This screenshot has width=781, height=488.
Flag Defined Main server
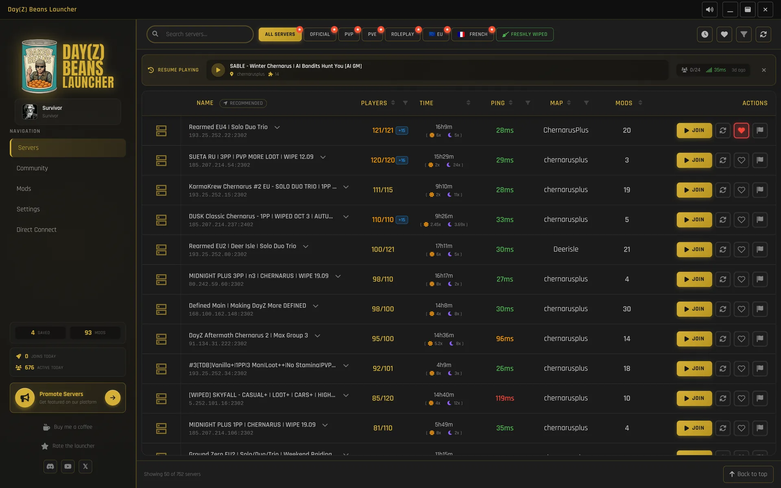coord(760,309)
